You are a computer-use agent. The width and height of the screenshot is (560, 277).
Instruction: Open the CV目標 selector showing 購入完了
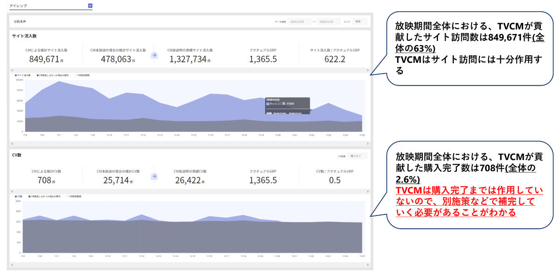pyautogui.click(x=358, y=156)
